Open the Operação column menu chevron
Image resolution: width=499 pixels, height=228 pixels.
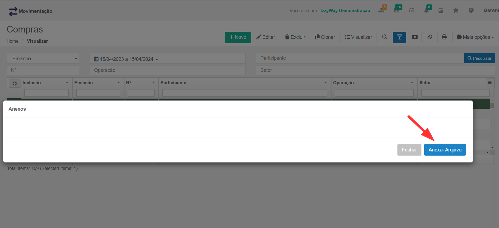(412, 82)
